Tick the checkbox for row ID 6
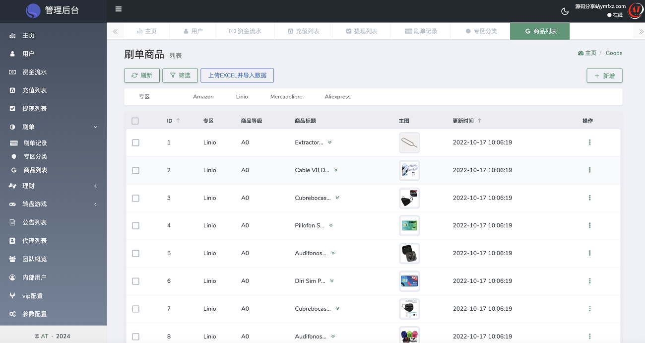 point(135,281)
